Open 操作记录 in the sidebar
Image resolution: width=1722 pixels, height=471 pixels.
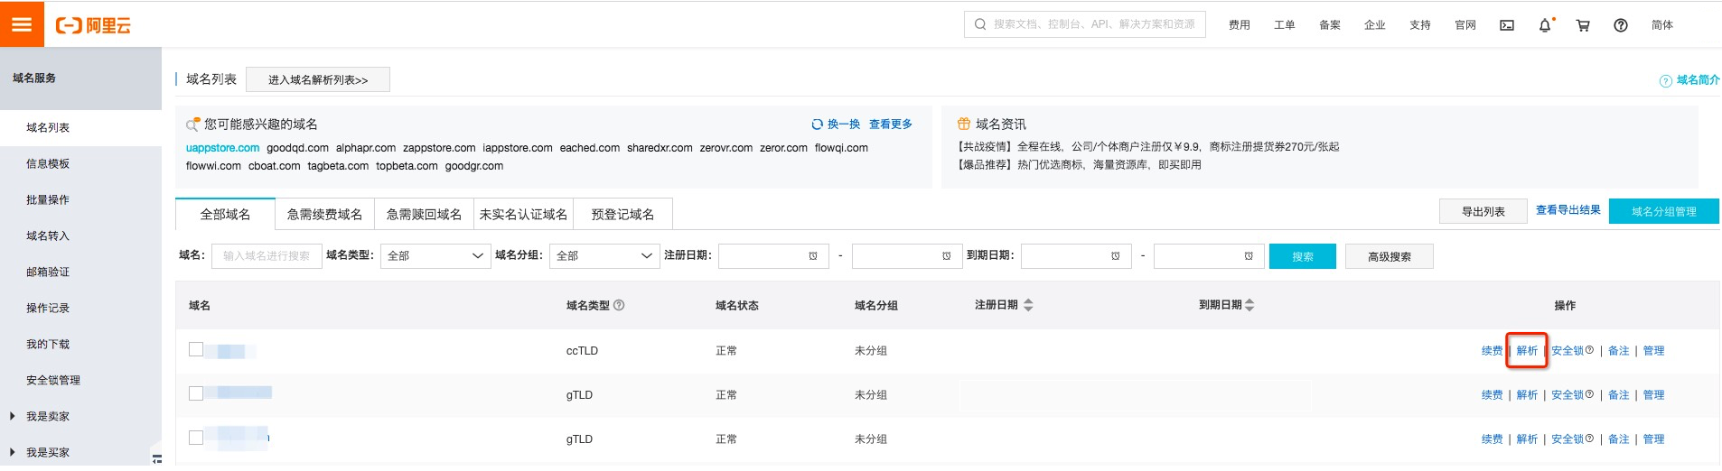pos(48,309)
